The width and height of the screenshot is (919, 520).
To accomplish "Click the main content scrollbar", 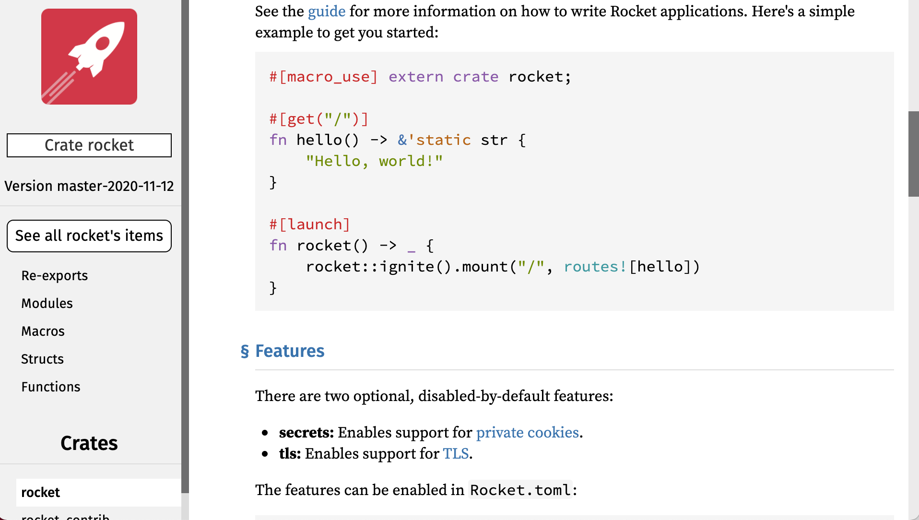I will (x=913, y=154).
